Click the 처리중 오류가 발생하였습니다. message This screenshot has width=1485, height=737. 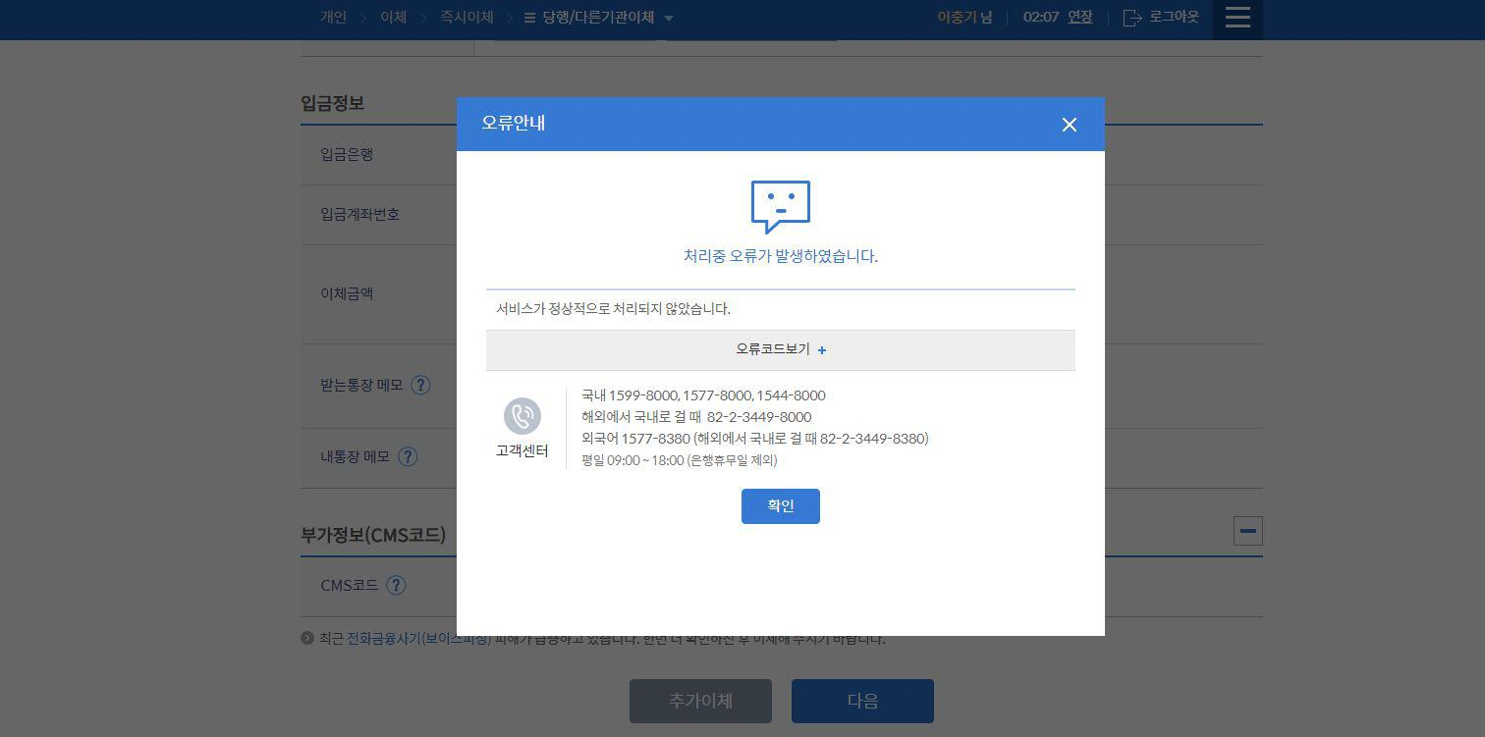click(x=781, y=256)
